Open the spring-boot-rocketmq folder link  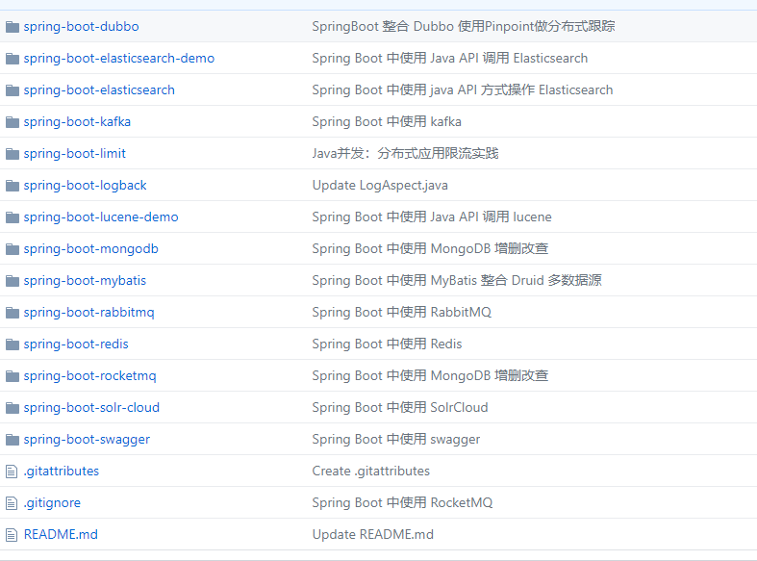[89, 376]
